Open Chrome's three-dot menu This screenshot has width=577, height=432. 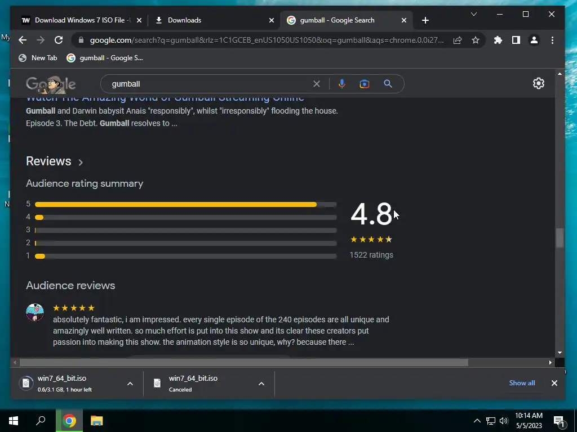[552, 40]
